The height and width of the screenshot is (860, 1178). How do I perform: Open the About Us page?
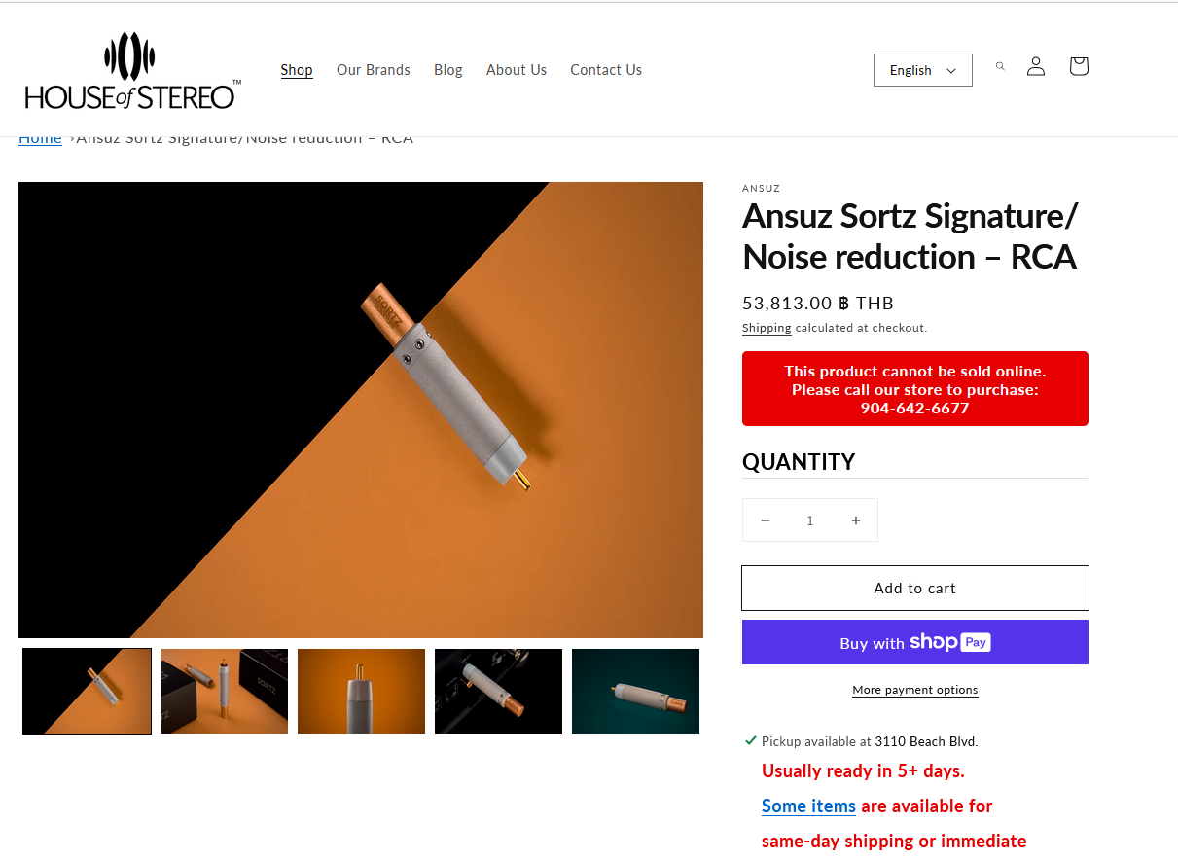(517, 70)
